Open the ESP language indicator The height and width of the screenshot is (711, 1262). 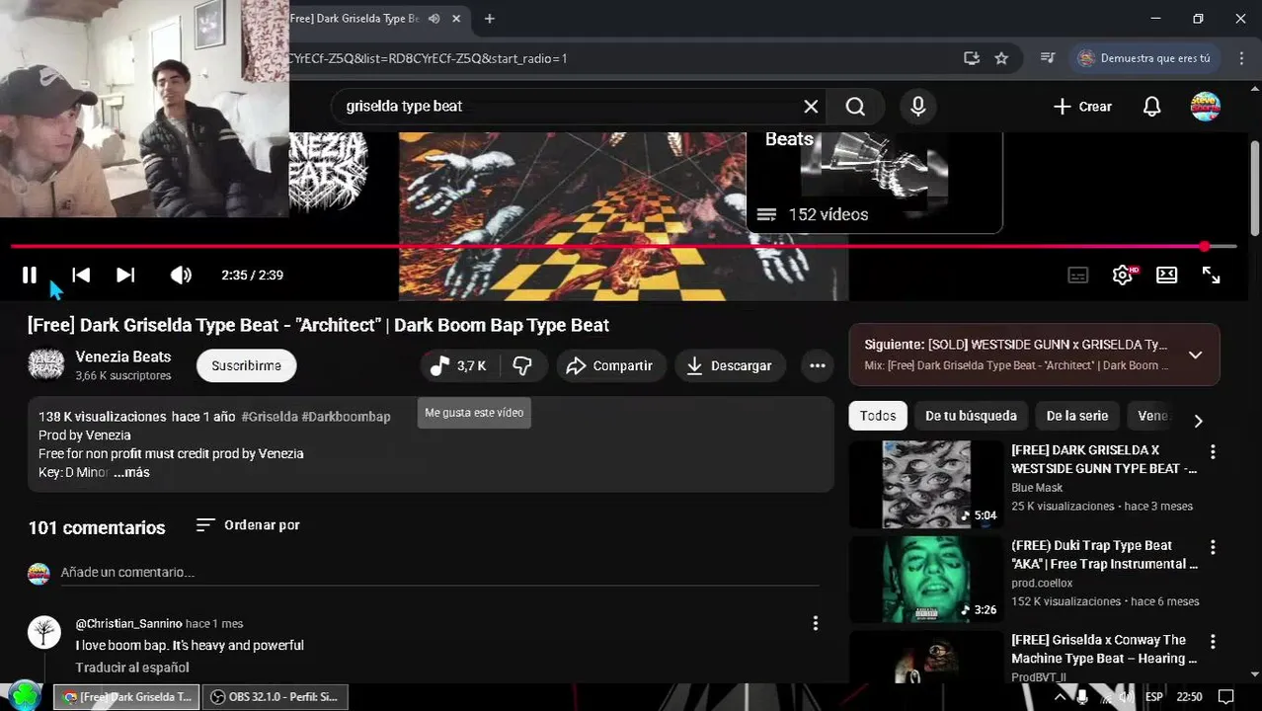click(1154, 697)
